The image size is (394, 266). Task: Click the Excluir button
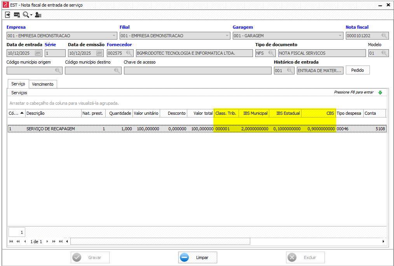pyautogui.click(x=305, y=257)
